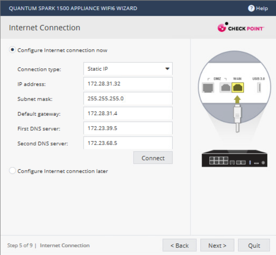Click the First DNS server field
The image size is (276, 255).
(x=128, y=128)
